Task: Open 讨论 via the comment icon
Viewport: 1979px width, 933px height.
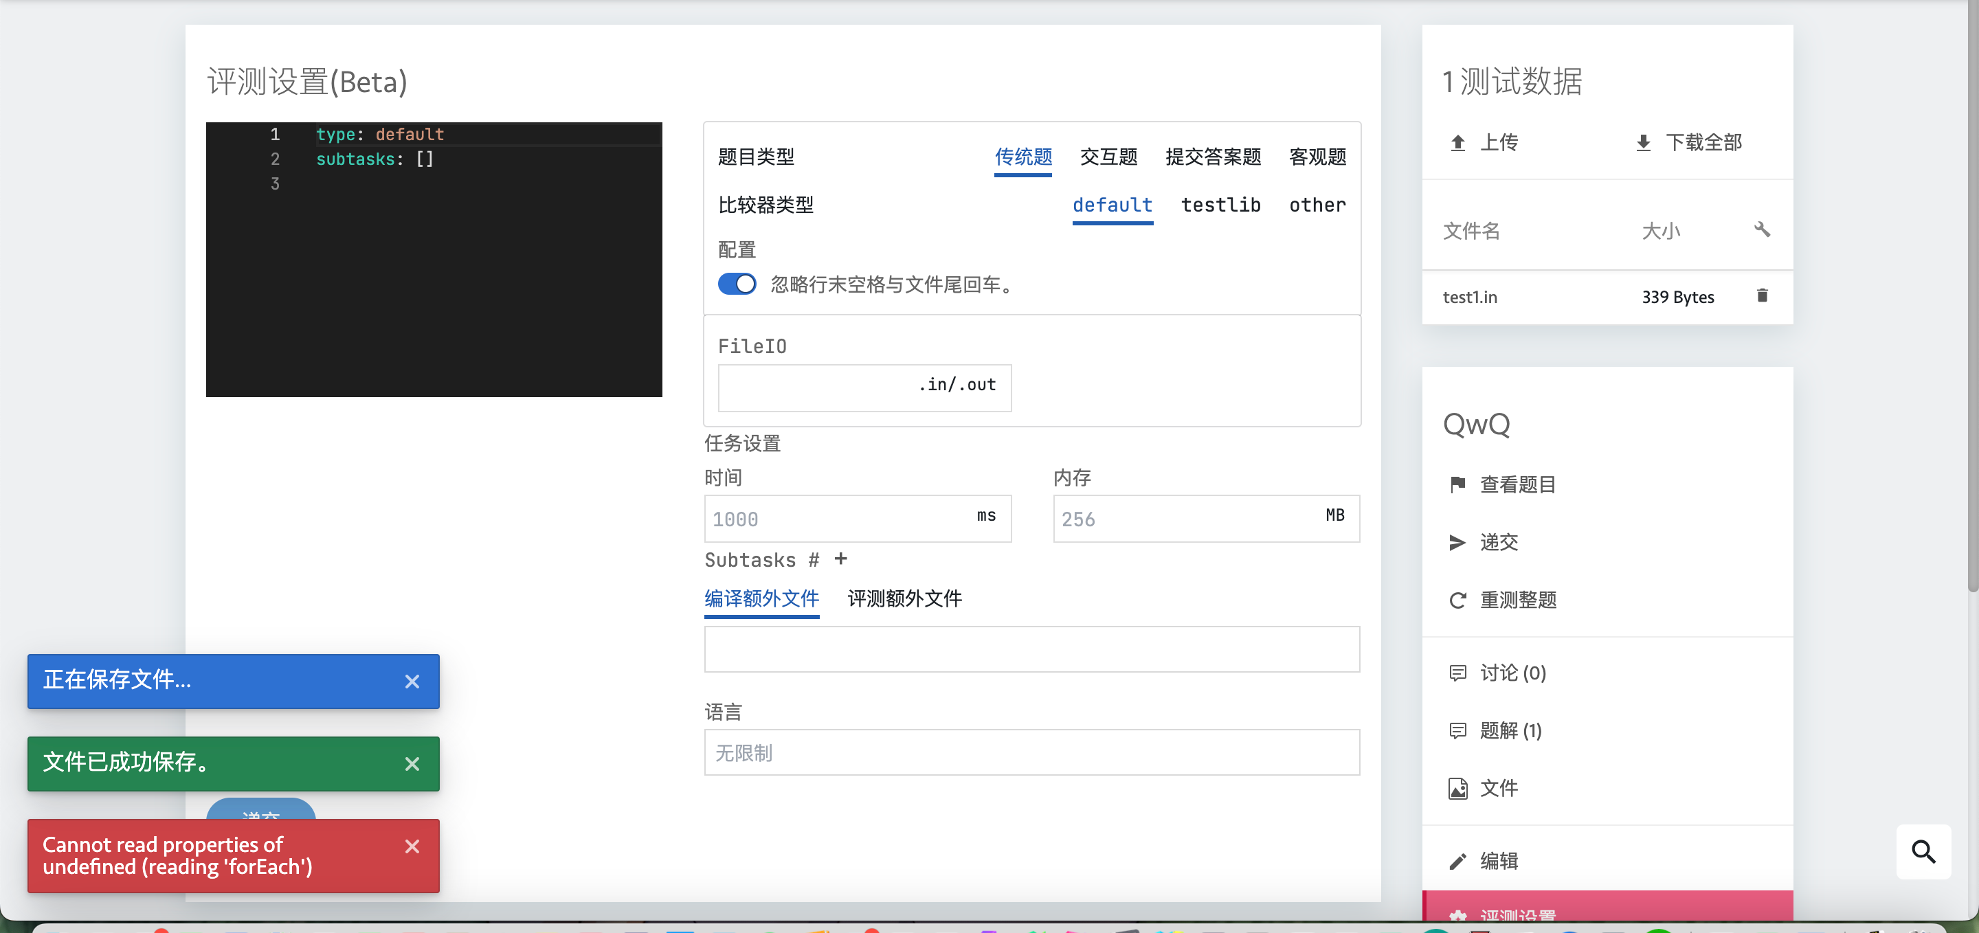Action: [x=1458, y=673]
